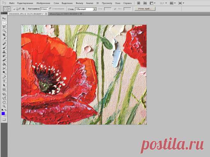Open the background color swatch
The height and width of the screenshot is (157, 210).
click(5, 115)
